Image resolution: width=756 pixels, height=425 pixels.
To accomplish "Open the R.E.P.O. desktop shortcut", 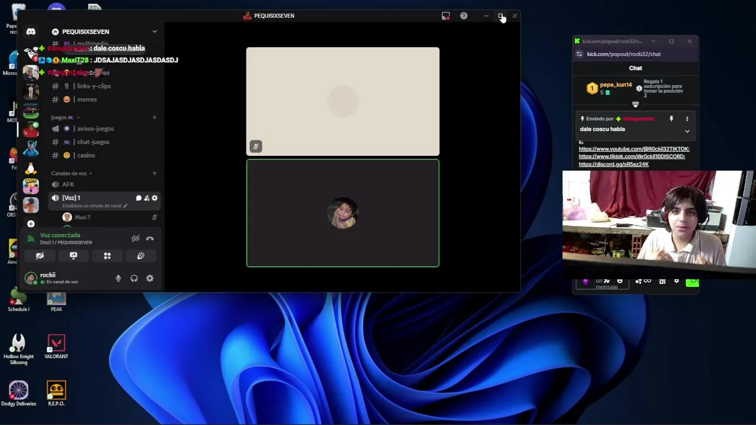I will (56, 394).
